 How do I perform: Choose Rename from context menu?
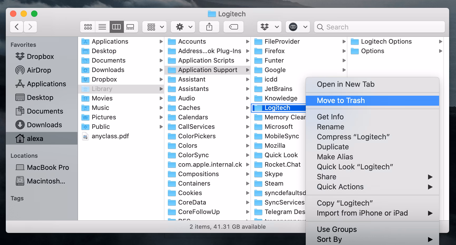[x=372, y=127]
